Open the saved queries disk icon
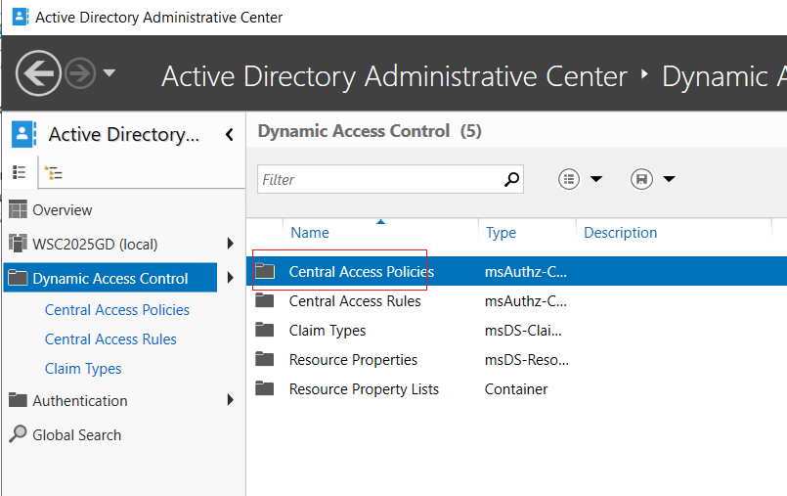This screenshot has height=496, width=787. [641, 179]
